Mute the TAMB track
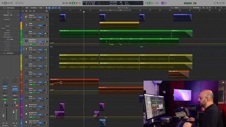The image size is (226, 127). coord(30,25)
